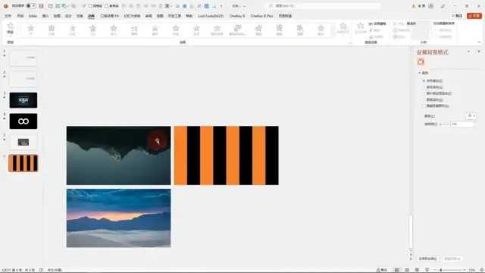Open the 动画窗格 animation pane
Viewport: 485px width, 273px height.
click(377, 24)
